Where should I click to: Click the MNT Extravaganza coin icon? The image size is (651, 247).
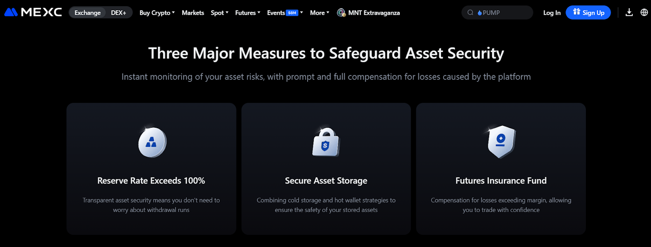tap(341, 13)
